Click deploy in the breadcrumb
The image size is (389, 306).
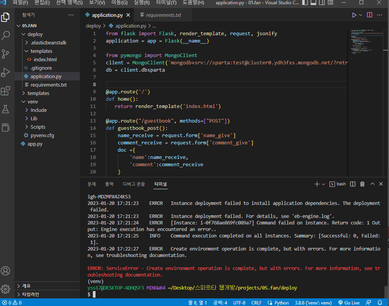click(93, 26)
